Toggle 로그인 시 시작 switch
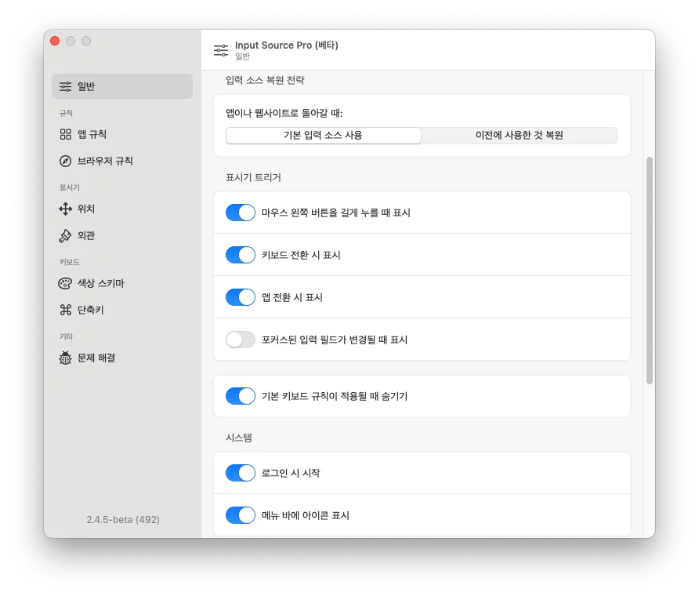Image resolution: width=699 pixels, height=596 pixels. [x=241, y=473]
